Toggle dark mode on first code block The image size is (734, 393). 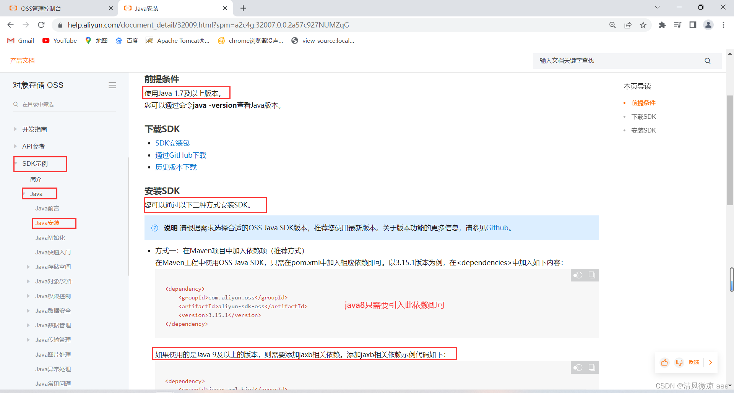coord(578,275)
